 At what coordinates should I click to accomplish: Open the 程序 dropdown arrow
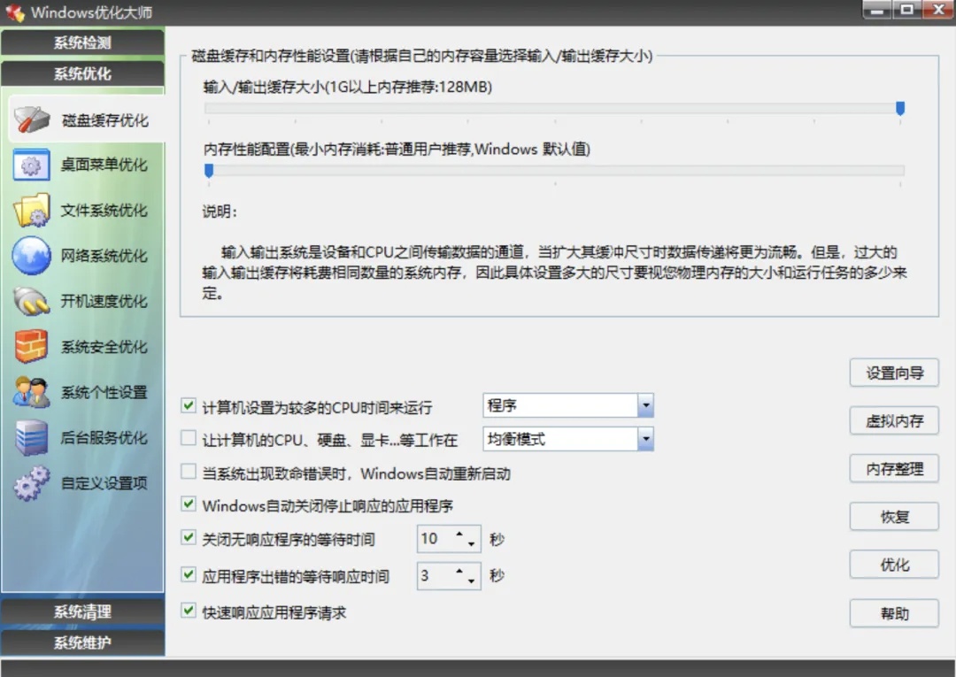coord(645,405)
